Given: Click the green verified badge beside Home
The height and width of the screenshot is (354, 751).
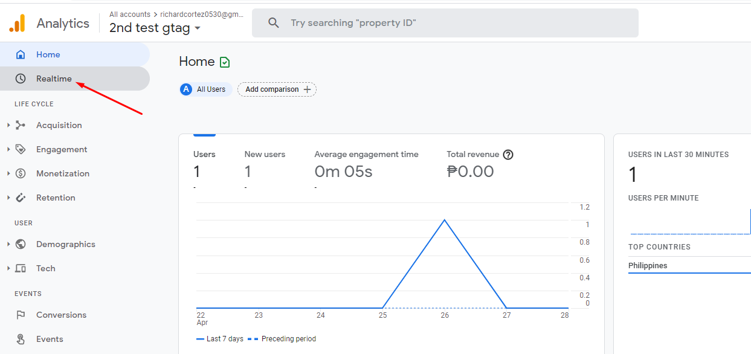Looking at the screenshot, I should point(225,62).
